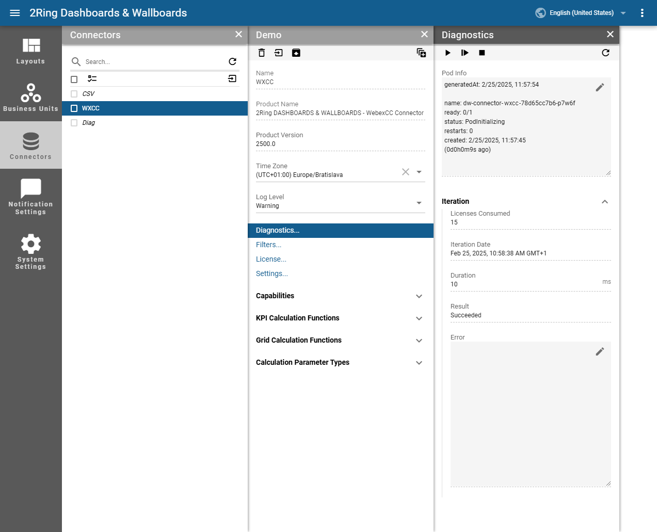Click the archive upload icon in Demo toolbar
The height and width of the screenshot is (532, 657).
[296, 53]
